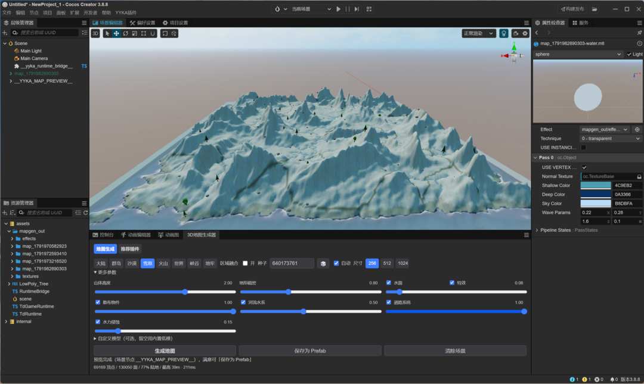Open scene view gear settings
Image resolution: width=644 pixels, height=384 pixels.
(x=525, y=33)
